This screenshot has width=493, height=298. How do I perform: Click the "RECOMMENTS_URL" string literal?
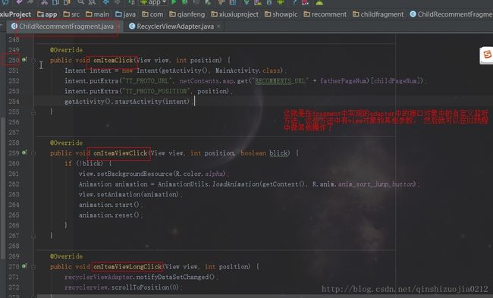(x=280, y=81)
